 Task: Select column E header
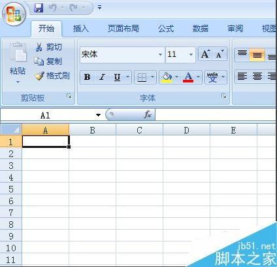233,130
